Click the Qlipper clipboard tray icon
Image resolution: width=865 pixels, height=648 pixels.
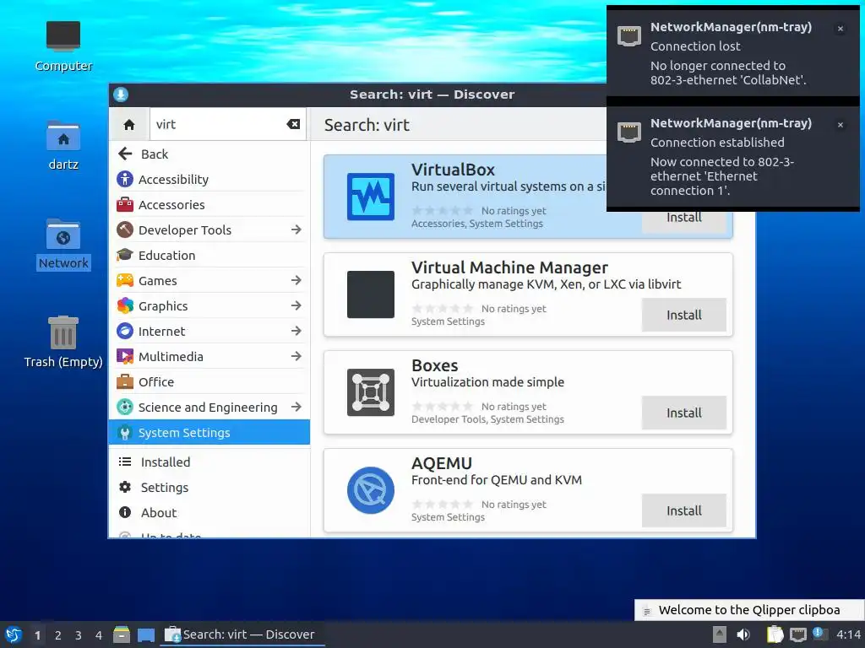775,634
